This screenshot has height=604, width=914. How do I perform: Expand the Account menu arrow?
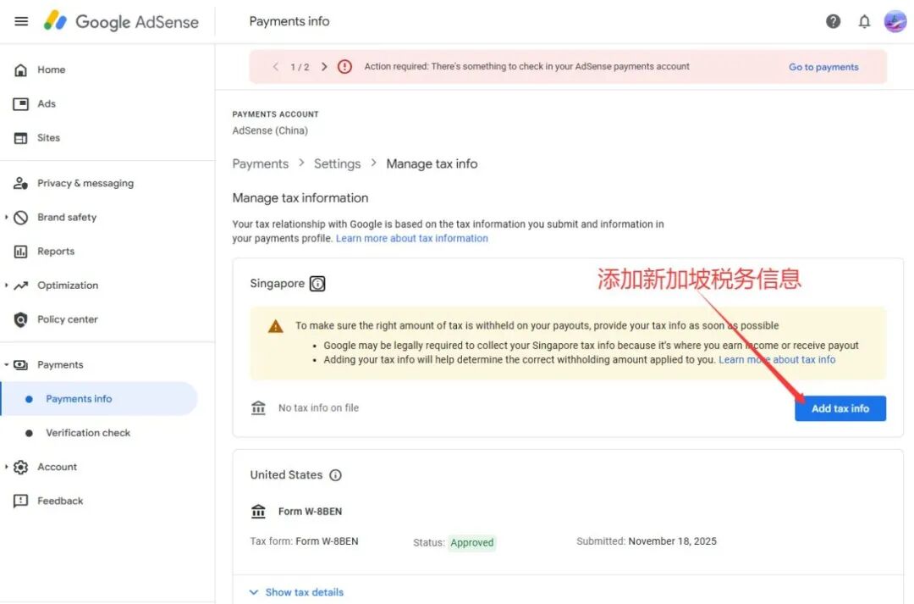tap(7, 467)
